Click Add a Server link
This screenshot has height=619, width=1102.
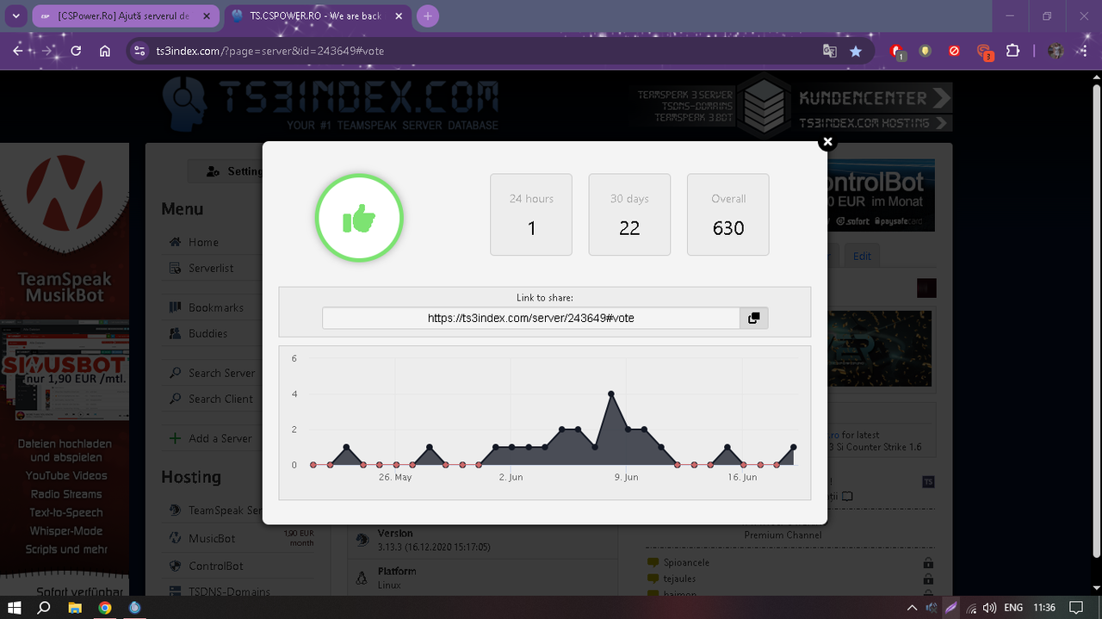pyautogui.click(x=220, y=439)
